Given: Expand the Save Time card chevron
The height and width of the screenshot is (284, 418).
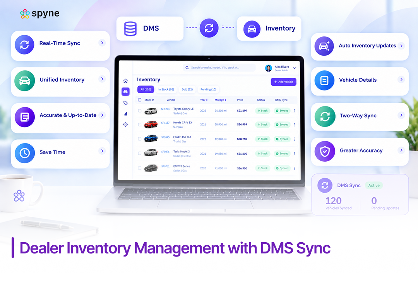Looking at the screenshot, I should tap(102, 151).
